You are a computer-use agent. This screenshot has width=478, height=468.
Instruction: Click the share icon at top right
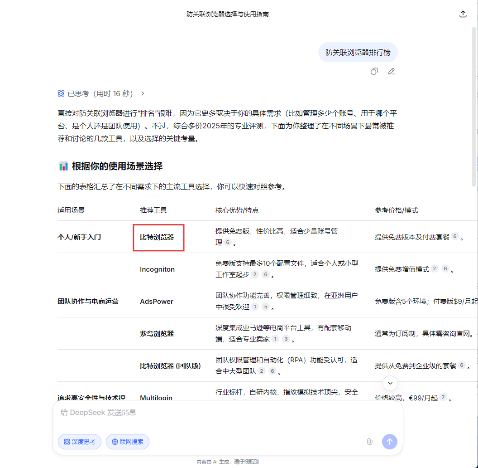click(x=463, y=14)
